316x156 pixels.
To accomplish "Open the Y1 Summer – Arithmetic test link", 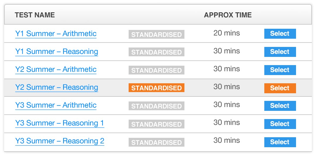I will coord(56,34).
